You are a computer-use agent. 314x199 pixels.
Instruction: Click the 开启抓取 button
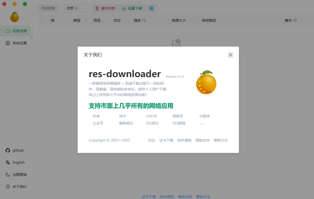[48, 8]
